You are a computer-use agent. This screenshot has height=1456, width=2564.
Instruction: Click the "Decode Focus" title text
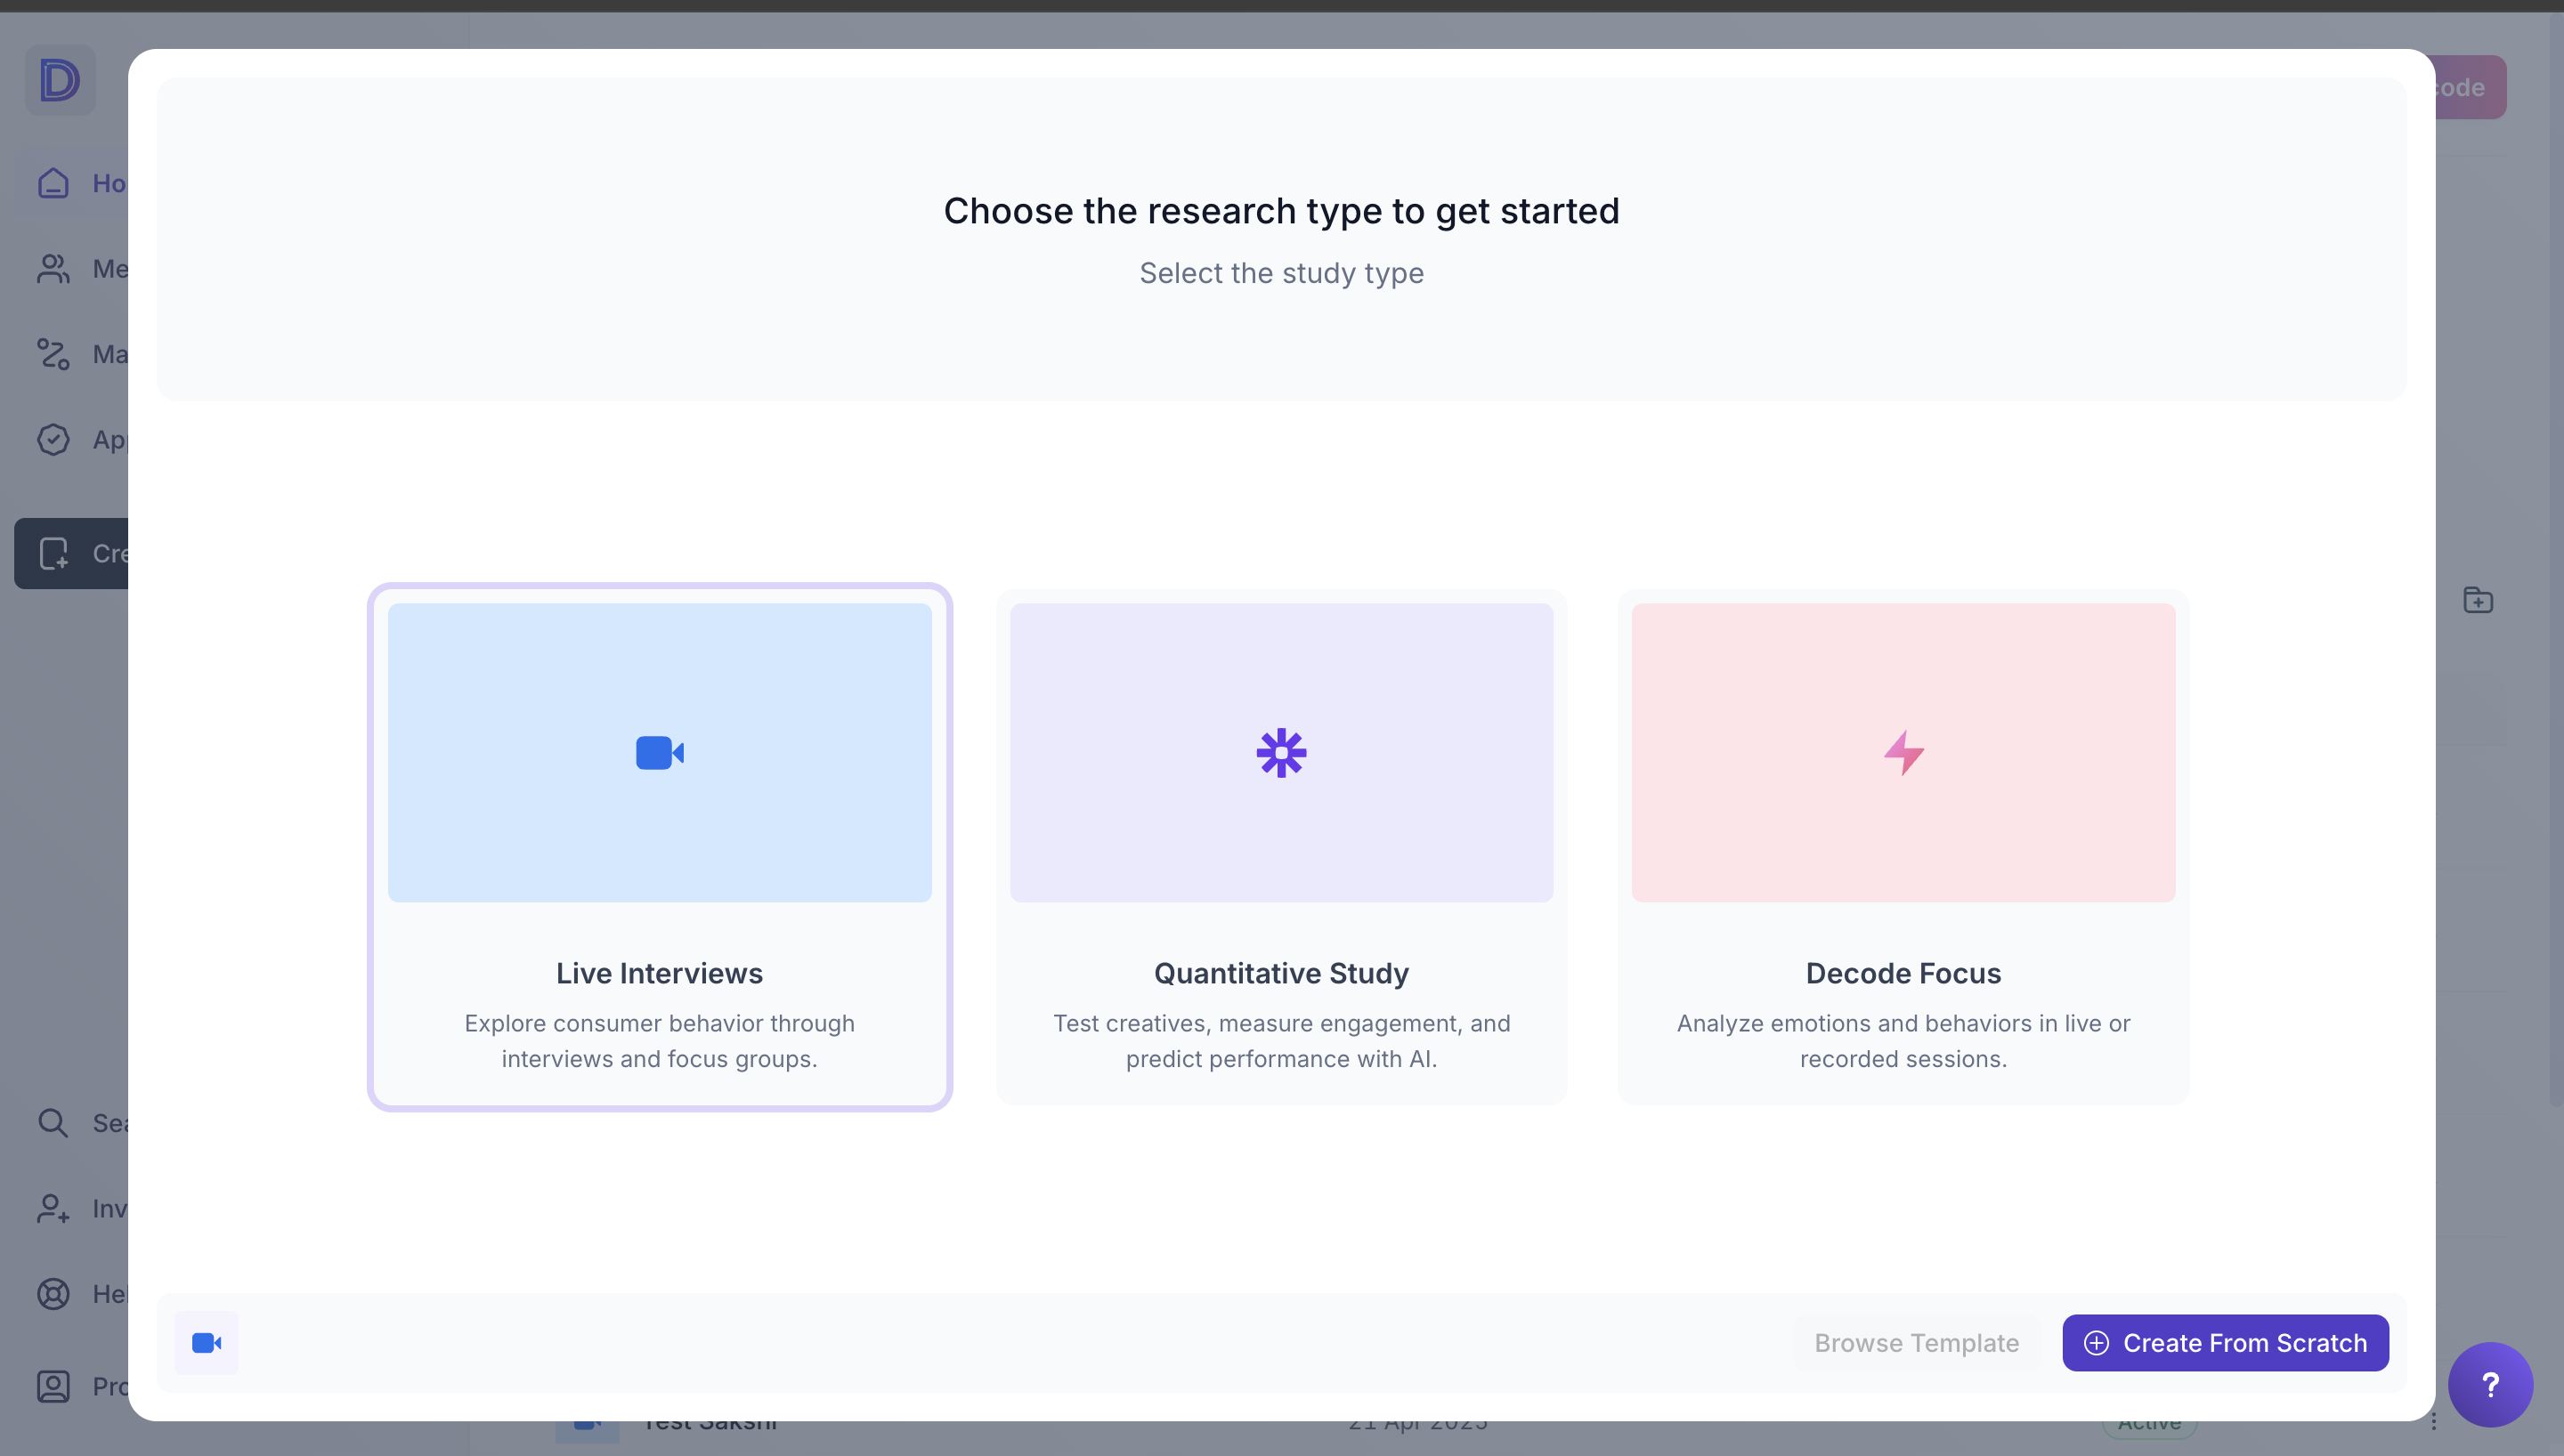(1903, 973)
